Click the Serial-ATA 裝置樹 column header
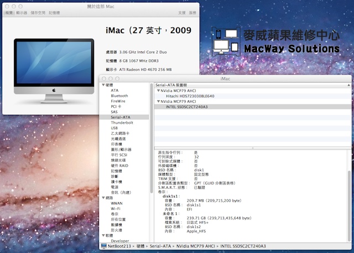This screenshot has width=354, height=253. [x=253, y=85]
